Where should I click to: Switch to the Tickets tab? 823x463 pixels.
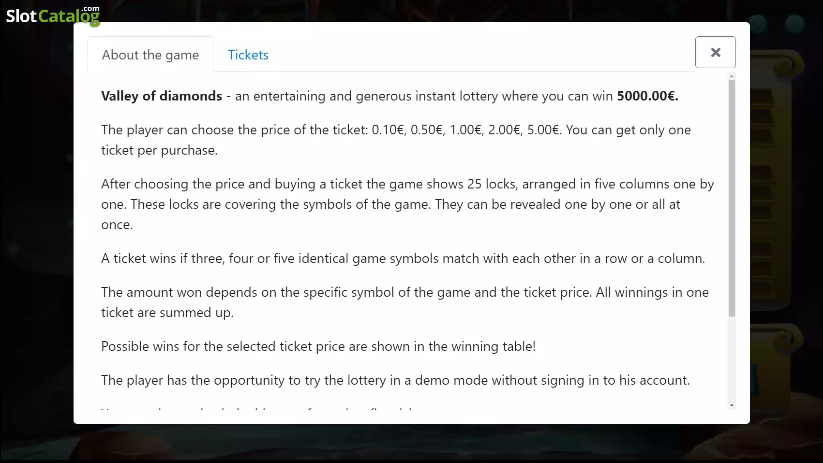click(248, 55)
